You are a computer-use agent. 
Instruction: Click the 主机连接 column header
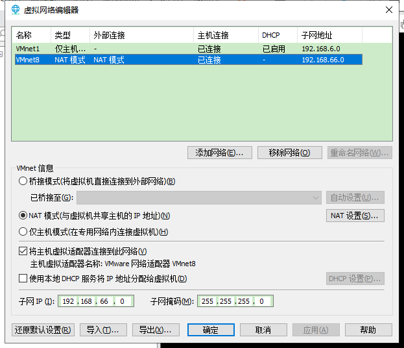[x=226, y=35]
